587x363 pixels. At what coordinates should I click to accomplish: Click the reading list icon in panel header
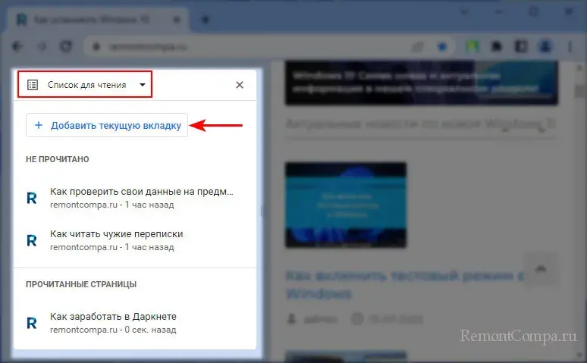pyautogui.click(x=33, y=85)
